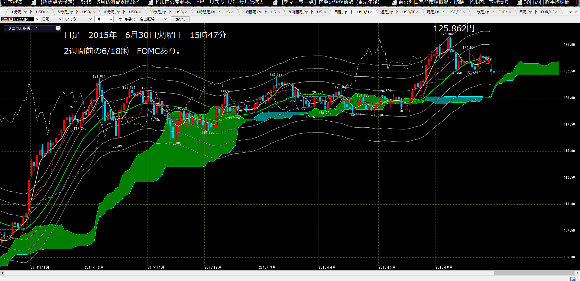Close the 4時間足チャート tab
This screenshot has height=281, width=580.
(279, 12)
